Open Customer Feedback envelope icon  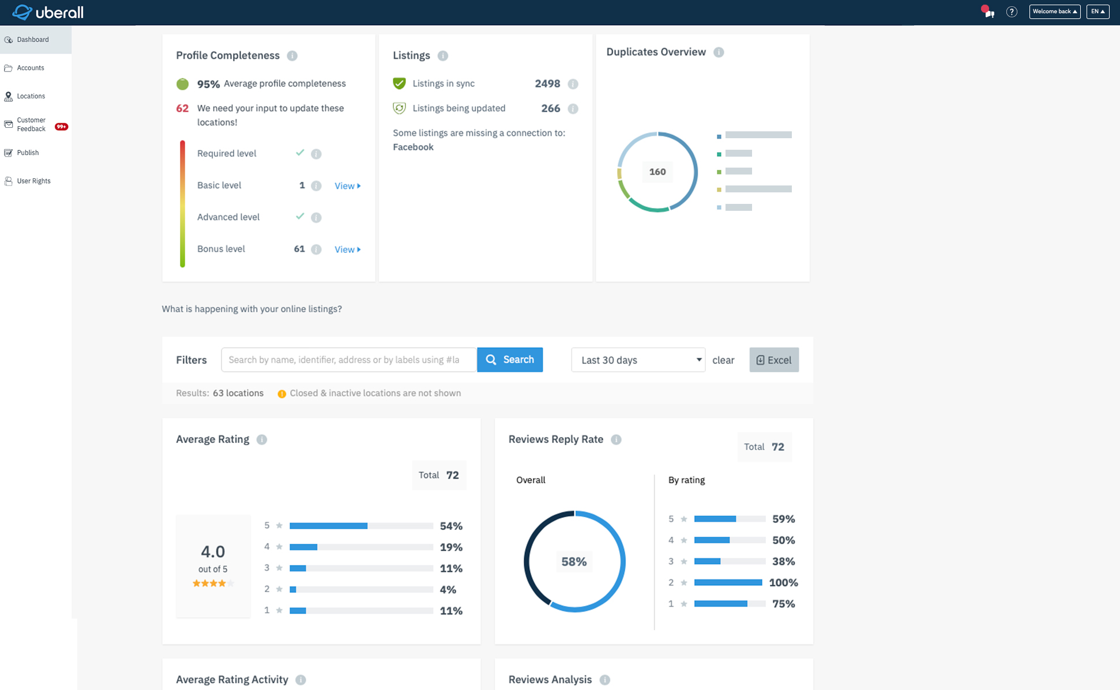coord(9,124)
